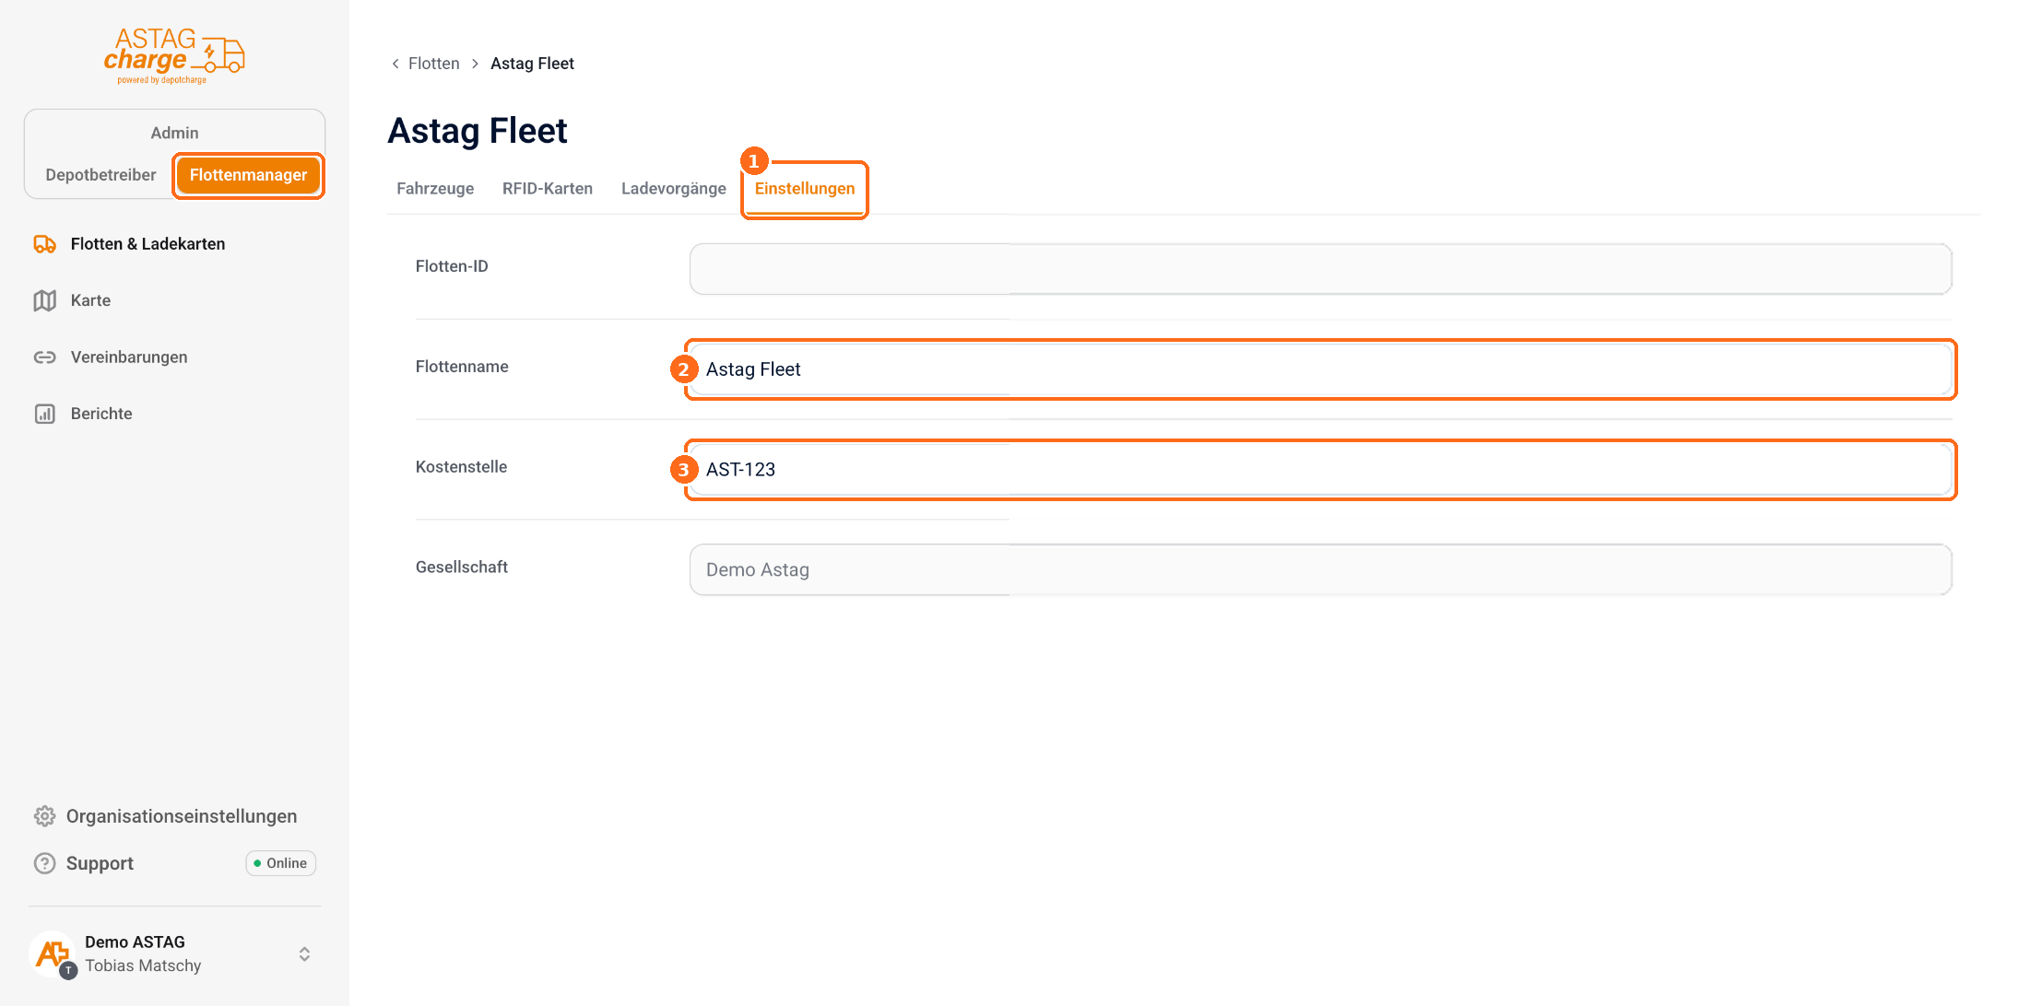Screen dimensions: 2019x1006
Task: Click the Flotten-ID label
Action: [452, 266]
